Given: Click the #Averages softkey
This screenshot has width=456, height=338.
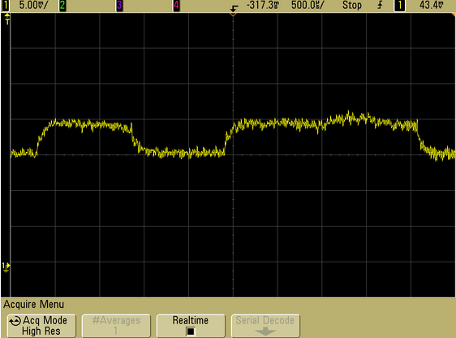Looking at the screenshot, I should coord(116,326).
